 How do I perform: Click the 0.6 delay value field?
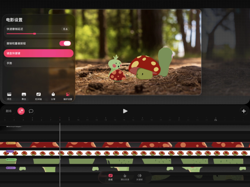[65, 29]
